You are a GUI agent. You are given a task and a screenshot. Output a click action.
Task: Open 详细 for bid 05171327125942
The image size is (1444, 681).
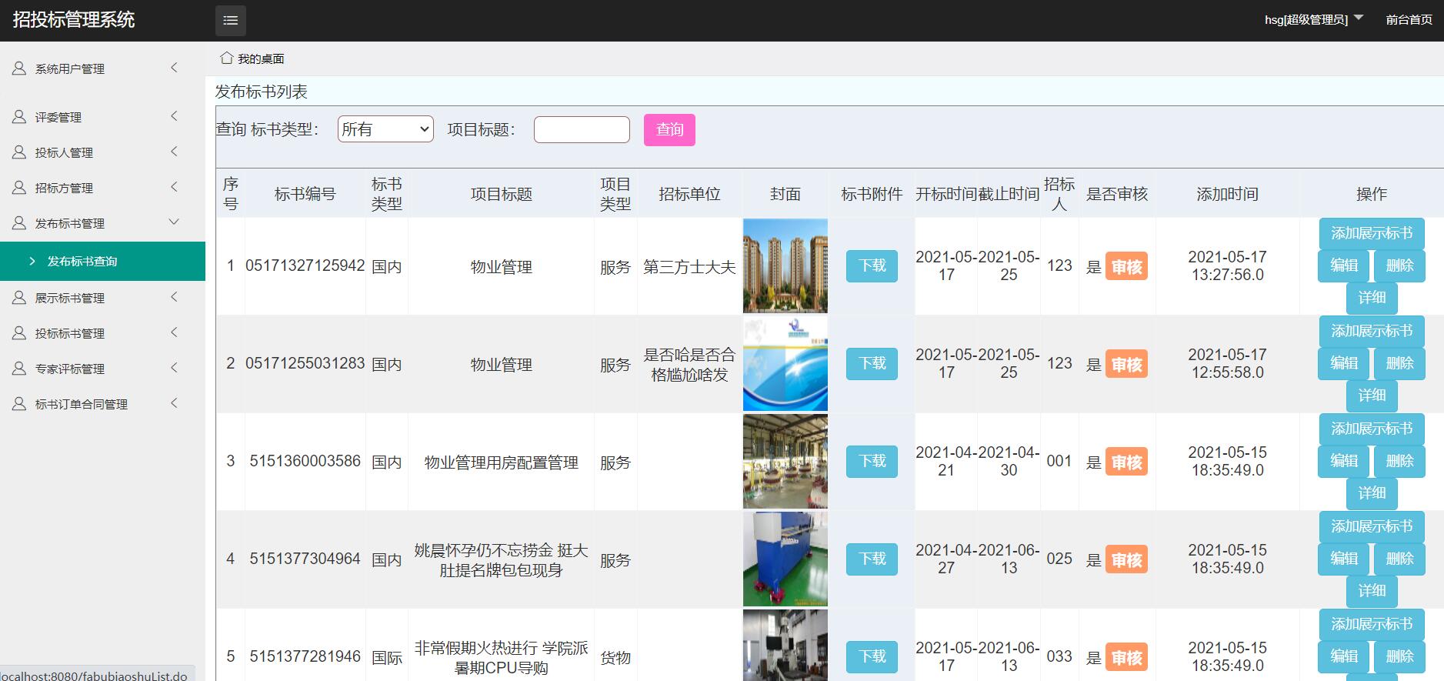[1372, 298]
